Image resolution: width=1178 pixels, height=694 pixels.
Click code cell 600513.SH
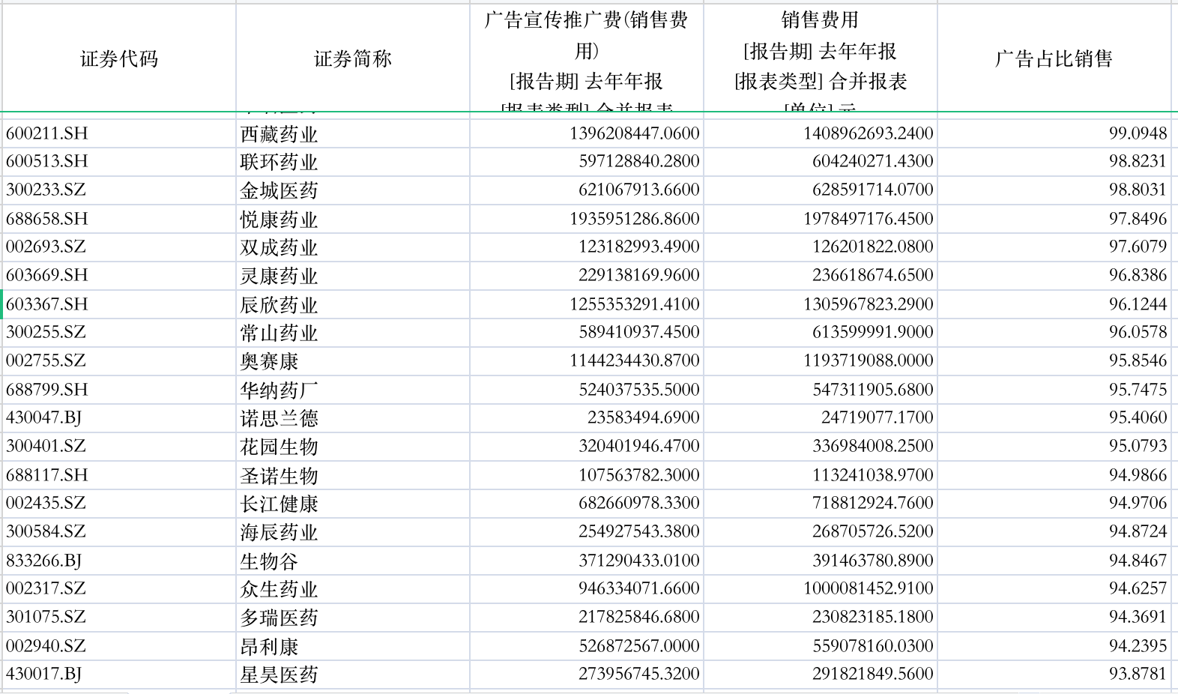[x=119, y=161]
